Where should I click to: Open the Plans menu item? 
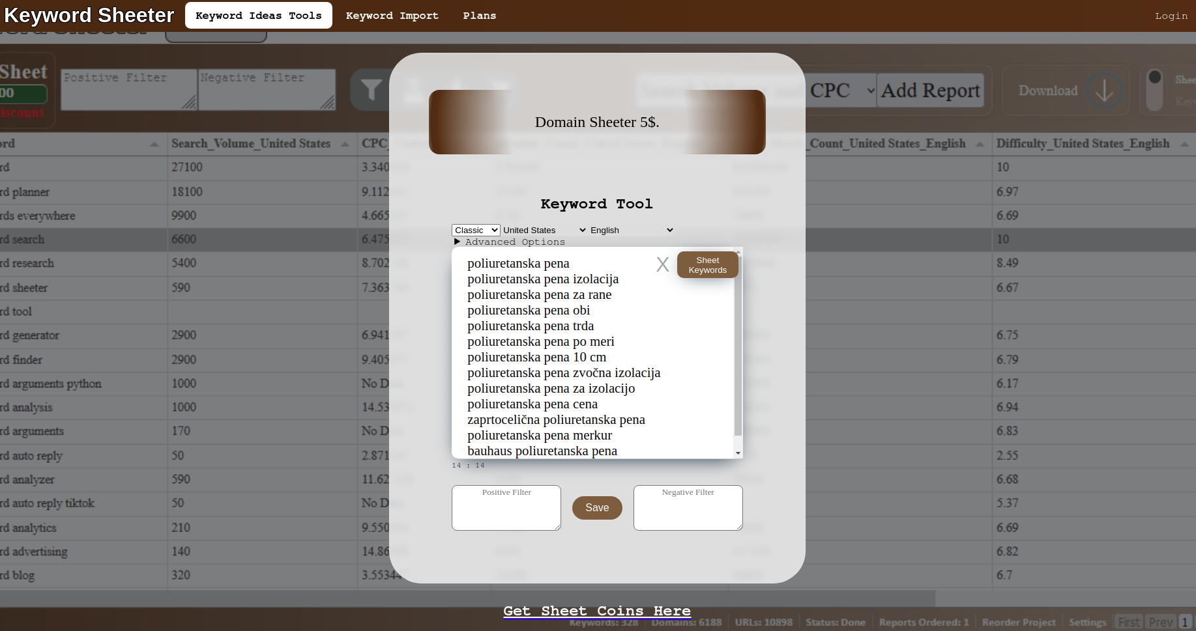coord(479,16)
